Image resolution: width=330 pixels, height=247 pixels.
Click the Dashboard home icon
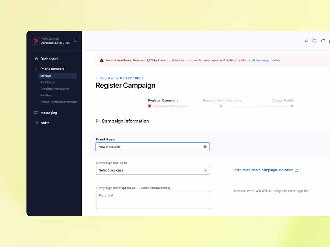37,59
